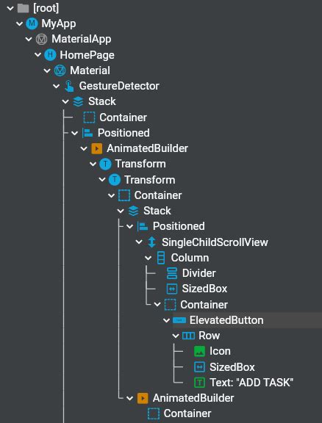322x423 pixels.
Task: Collapse the bottom AnimatedBuilder node
Action: tap(129, 398)
